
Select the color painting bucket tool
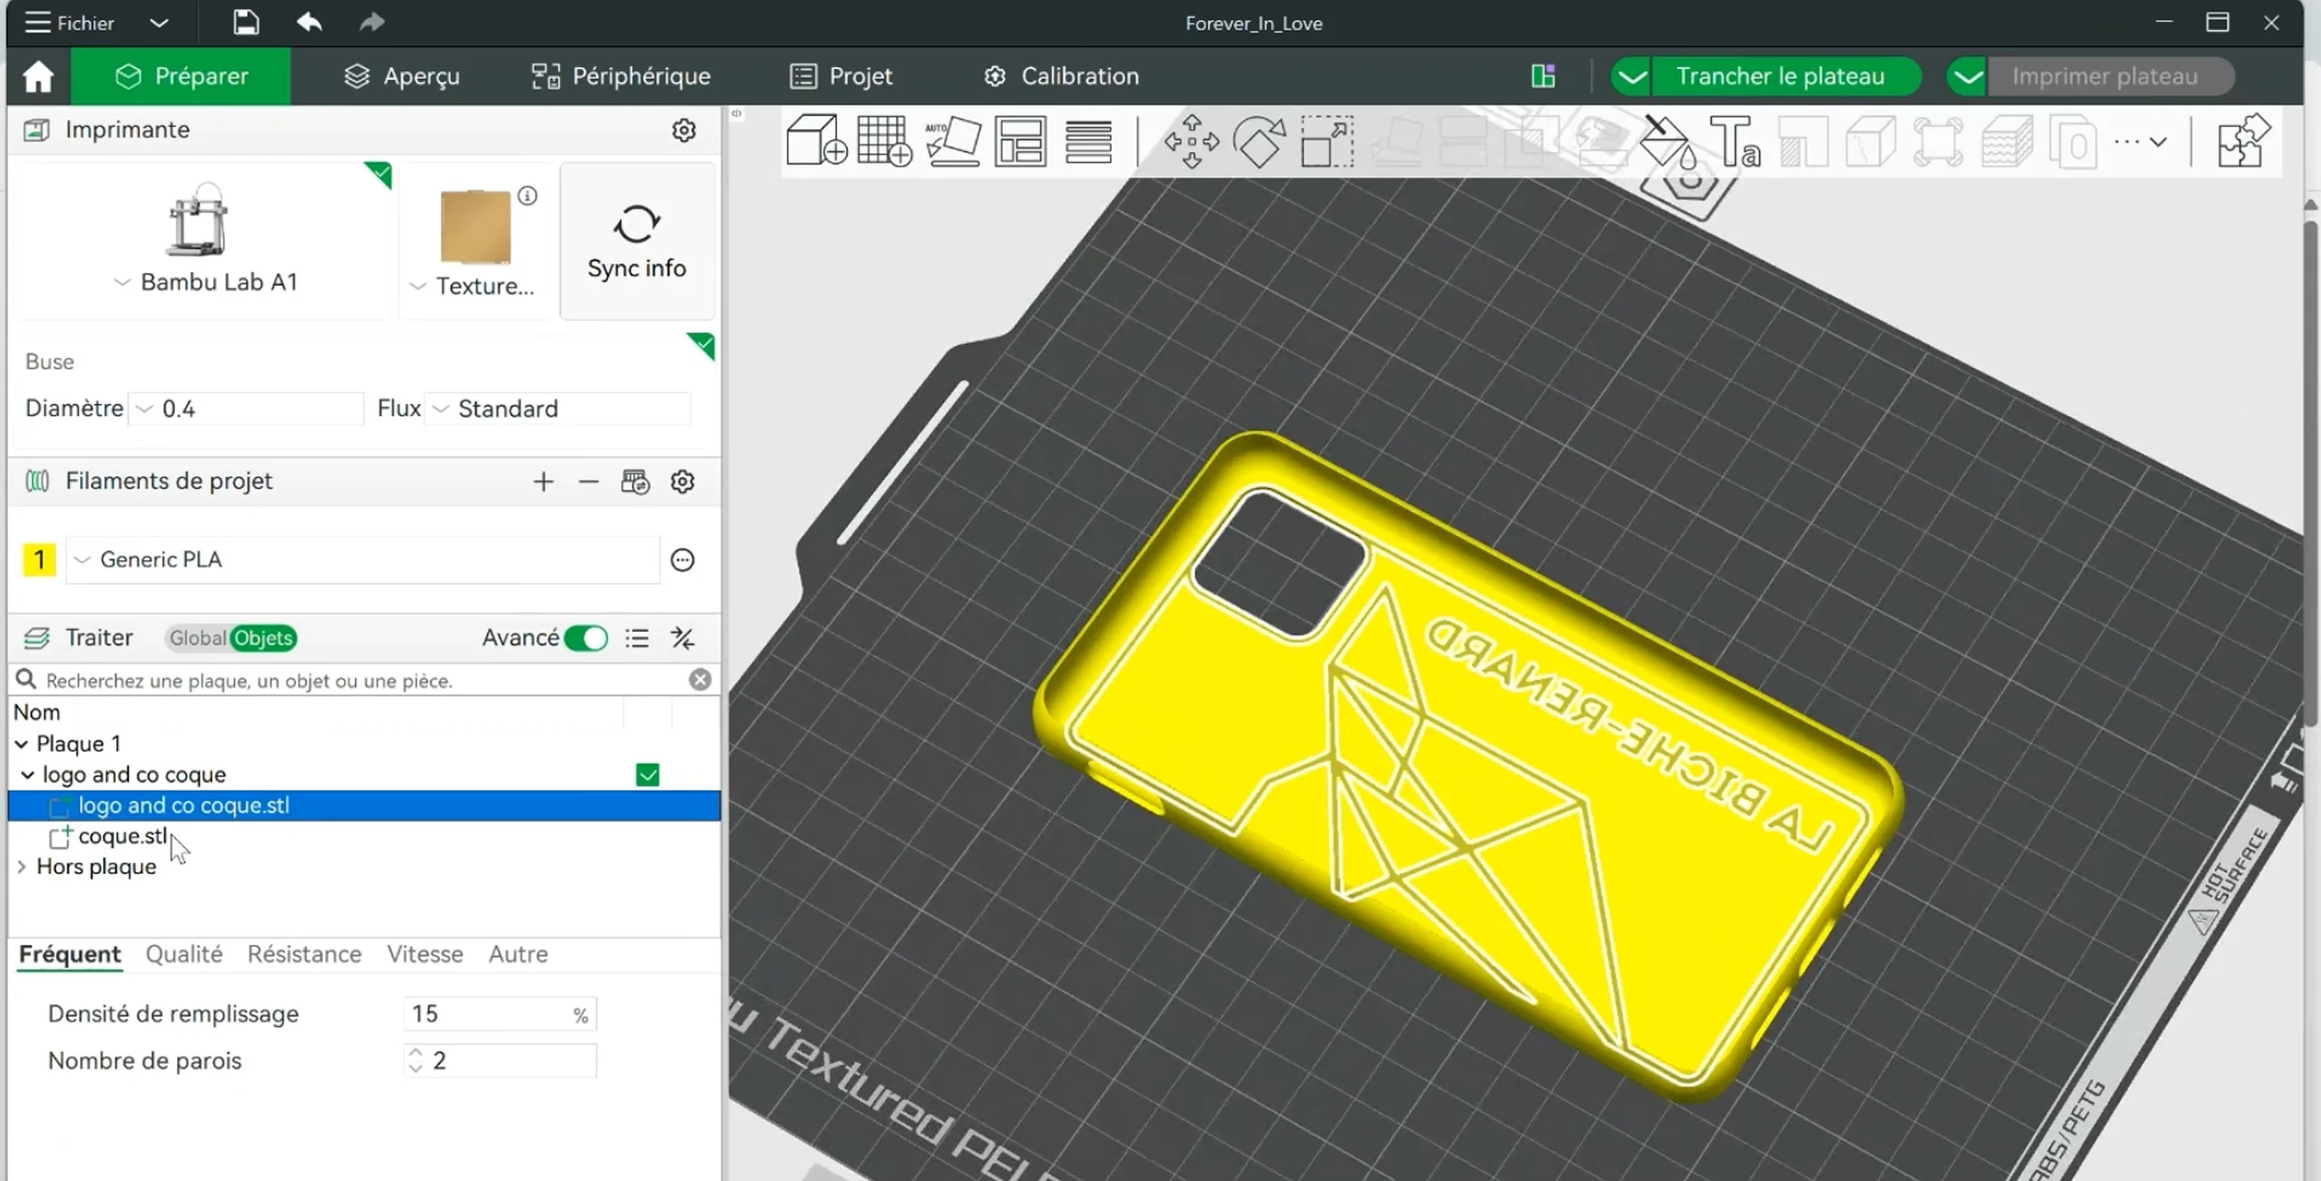point(1668,141)
